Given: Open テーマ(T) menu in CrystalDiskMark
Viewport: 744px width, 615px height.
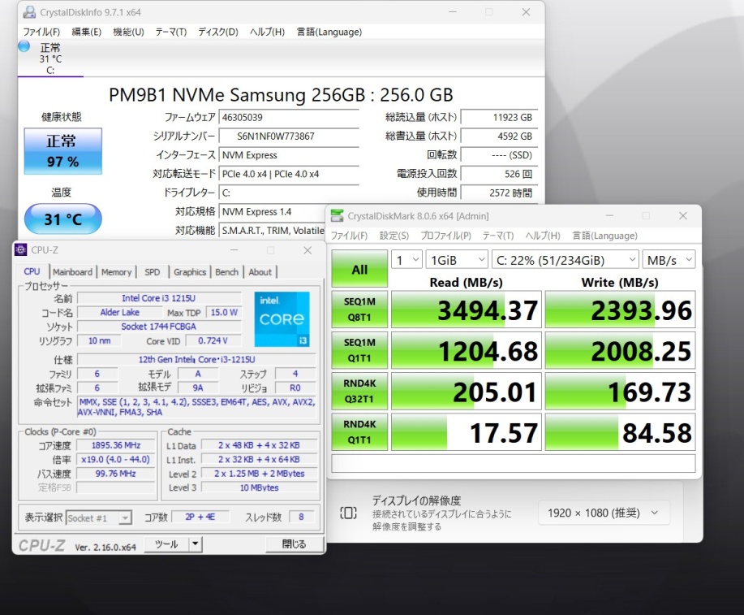Looking at the screenshot, I should pyautogui.click(x=498, y=236).
